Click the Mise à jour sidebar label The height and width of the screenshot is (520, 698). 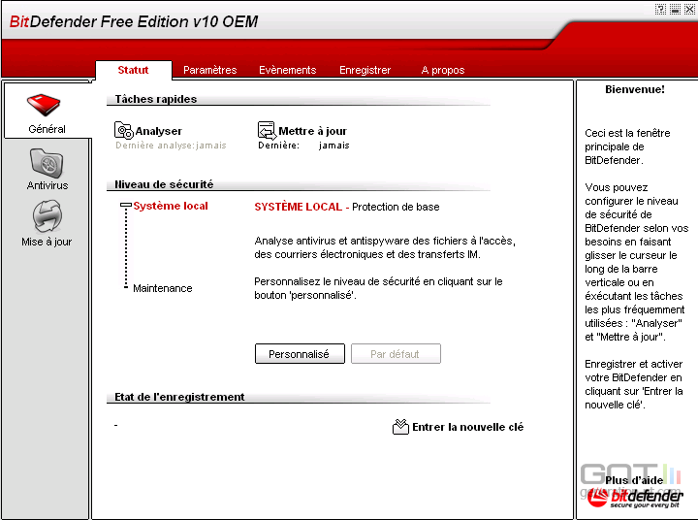(47, 242)
